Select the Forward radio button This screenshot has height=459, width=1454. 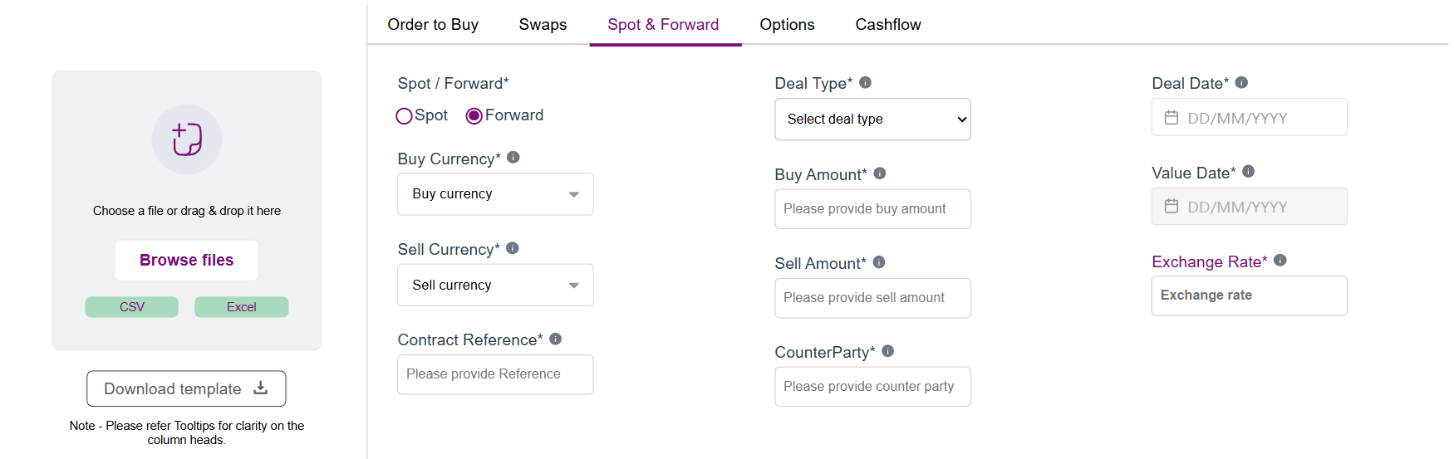coord(474,116)
